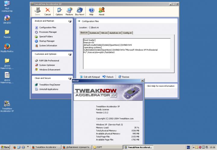This screenshot has height=150, width=217.
Task: Open Help from the toolbar
Action: pyautogui.click(x=91, y=11)
